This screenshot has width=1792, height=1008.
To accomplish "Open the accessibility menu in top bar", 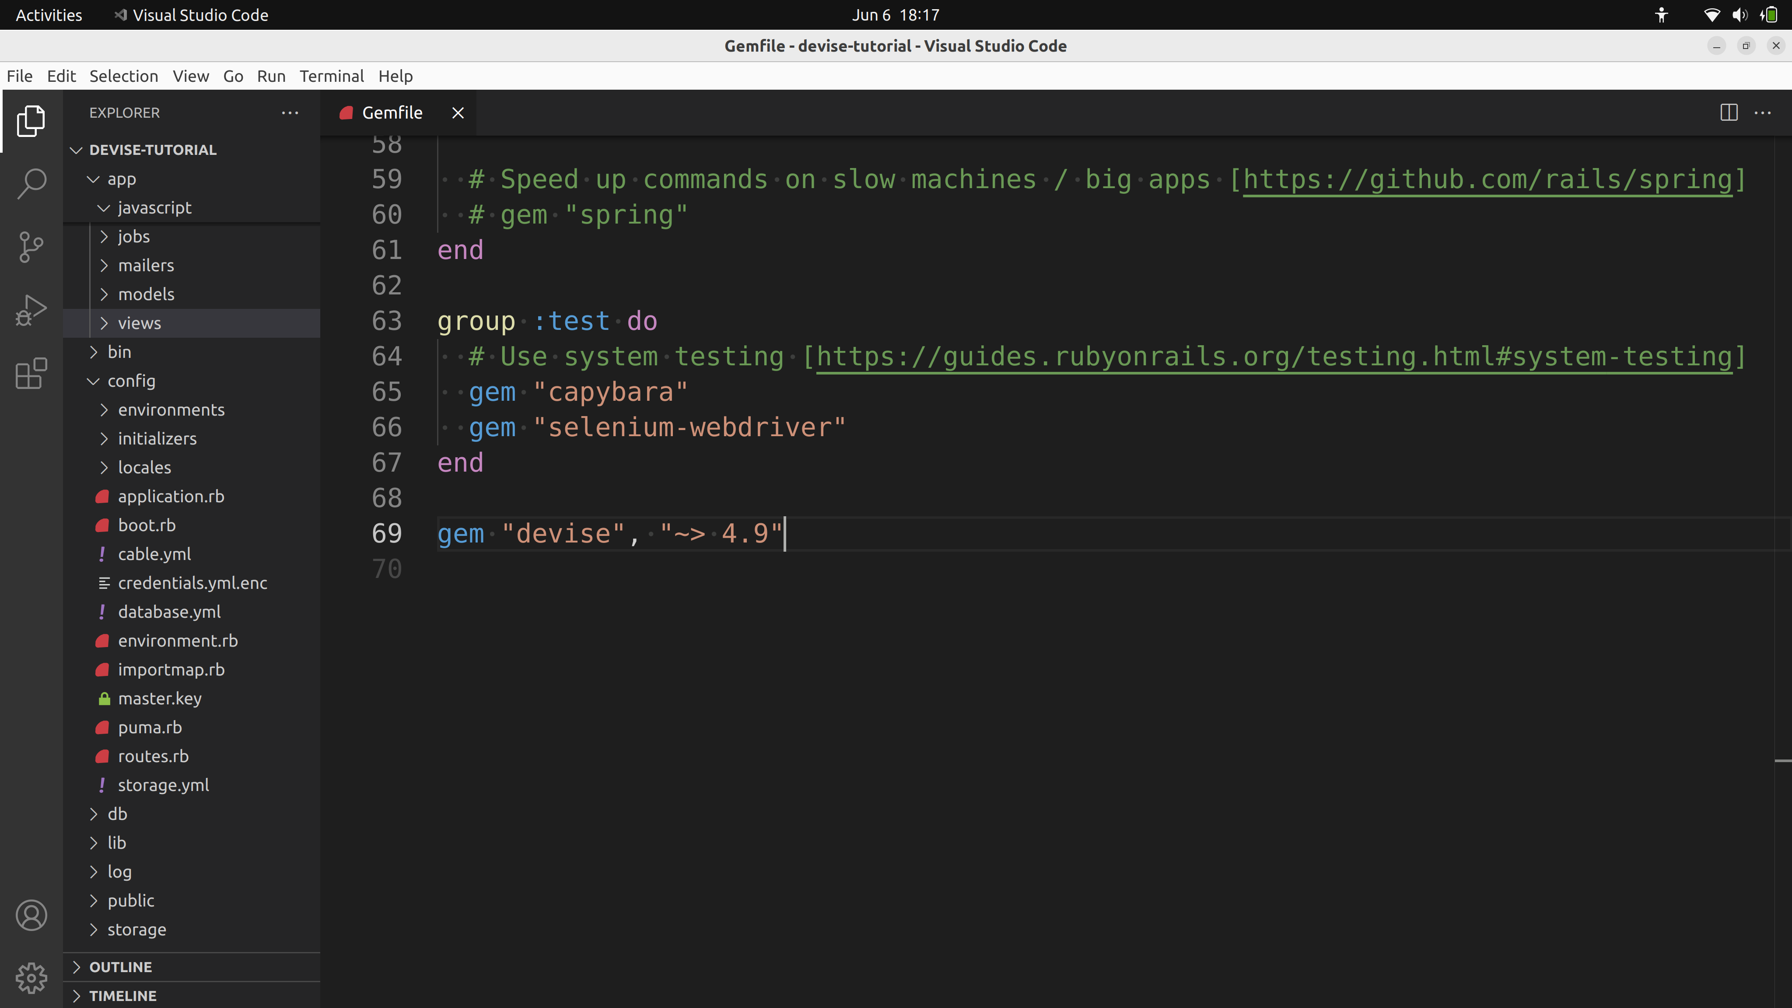I will point(1662,14).
